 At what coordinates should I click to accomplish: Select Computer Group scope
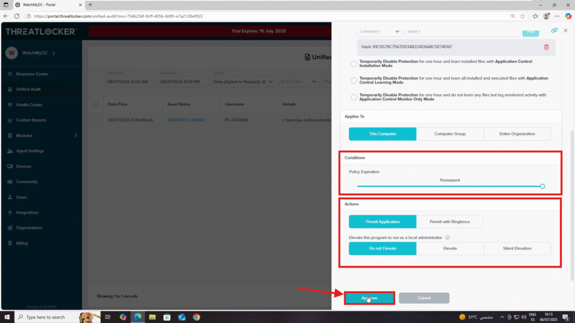450,134
